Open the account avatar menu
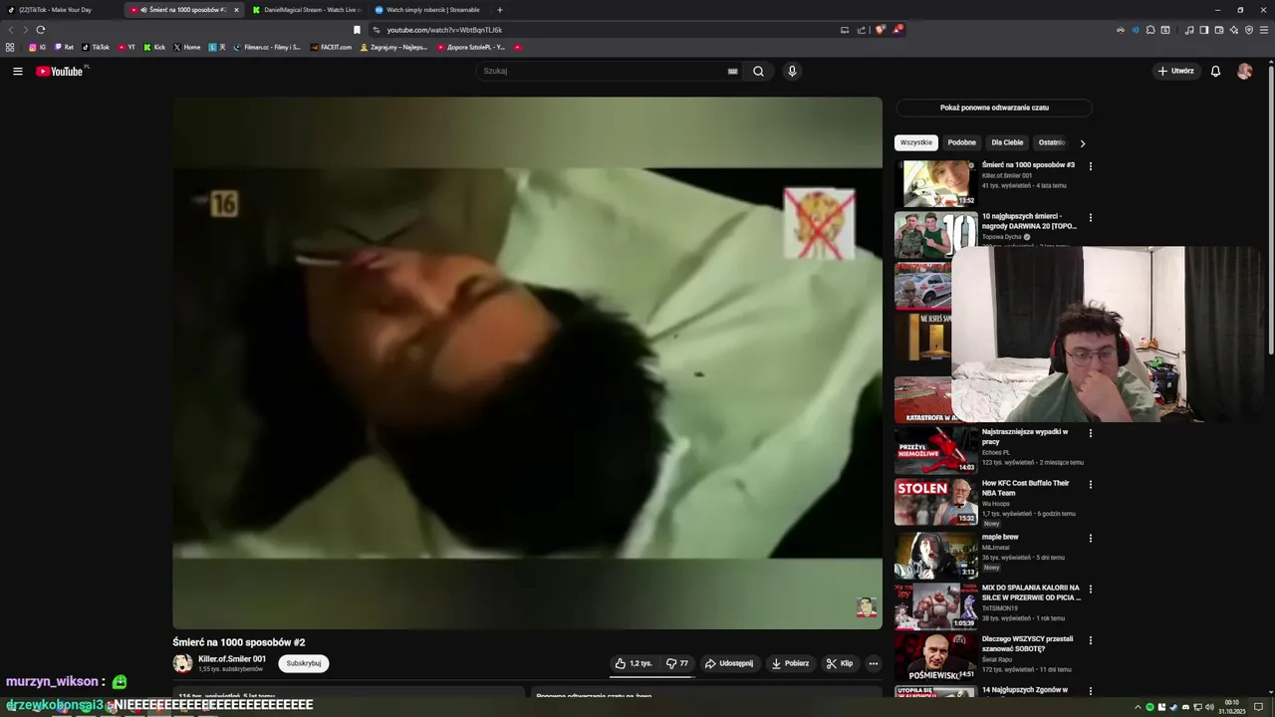The height and width of the screenshot is (717, 1275). pyautogui.click(x=1244, y=72)
